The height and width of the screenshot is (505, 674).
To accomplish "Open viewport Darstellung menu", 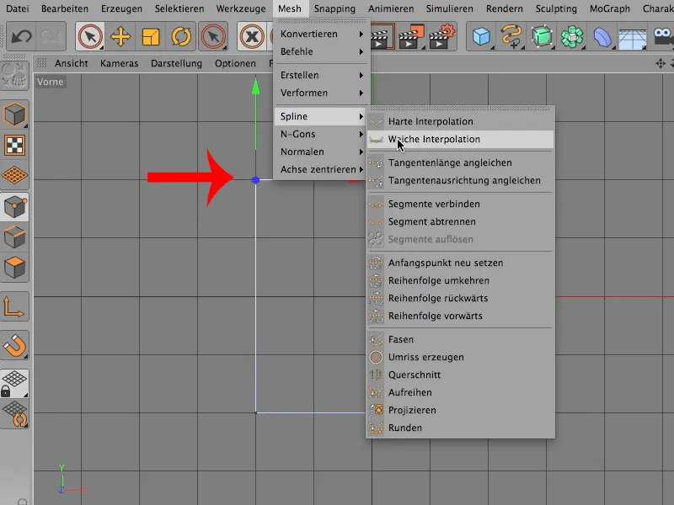I will [176, 64].
